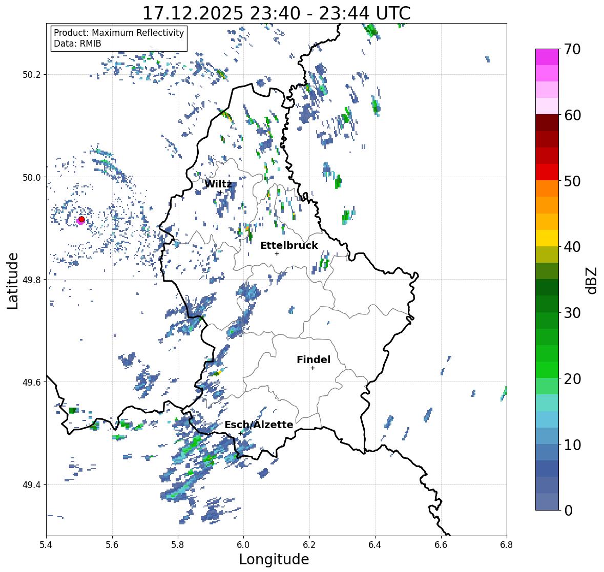The height and width of the screenshot is (572, 604).
Task: Click the title timestamp 17.12.2025 23:40 - 23:44 UTC
Action: coord(277,13)
